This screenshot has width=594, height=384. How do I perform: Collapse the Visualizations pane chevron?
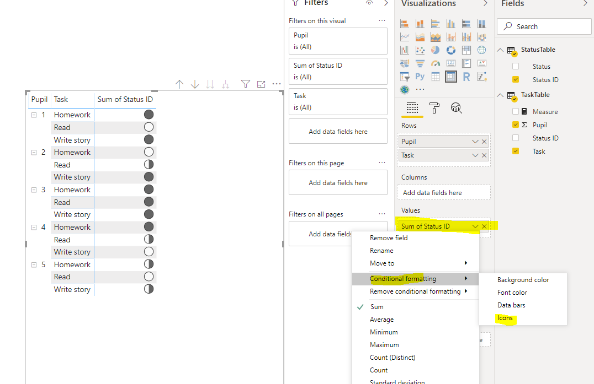point(485,3)
